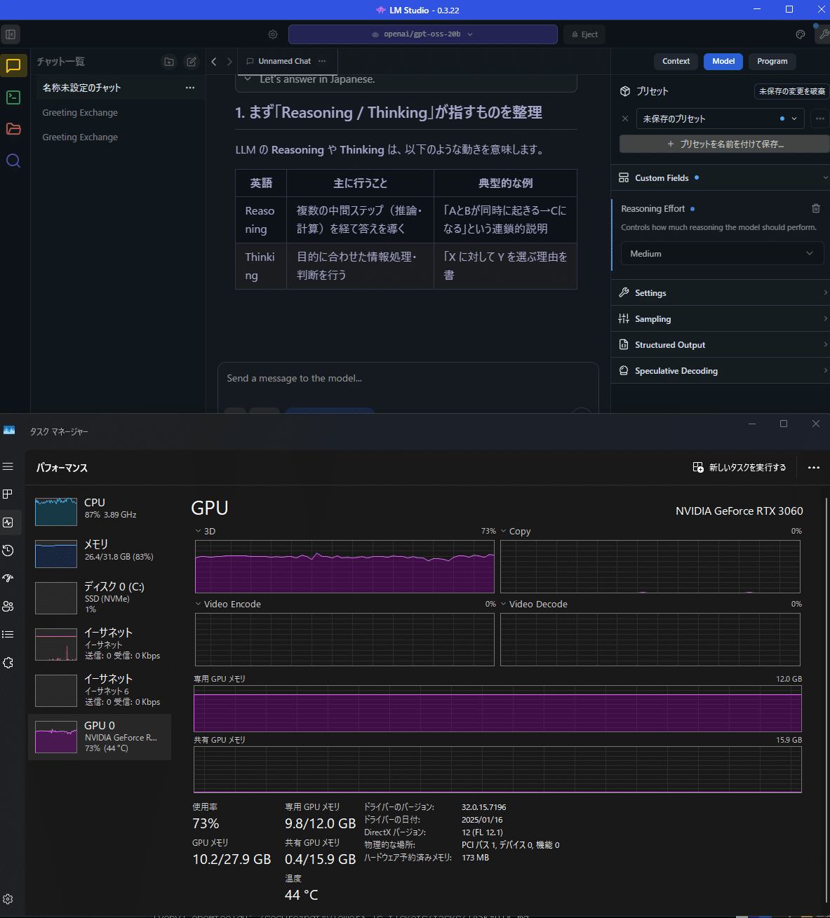Run new task 新しいタスクを実行する
The height and width of the screenshot is (918, 830).
[739, 468]
